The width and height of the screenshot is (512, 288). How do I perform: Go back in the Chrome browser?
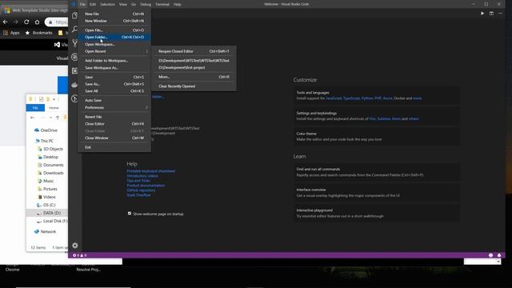pos(6,22)
